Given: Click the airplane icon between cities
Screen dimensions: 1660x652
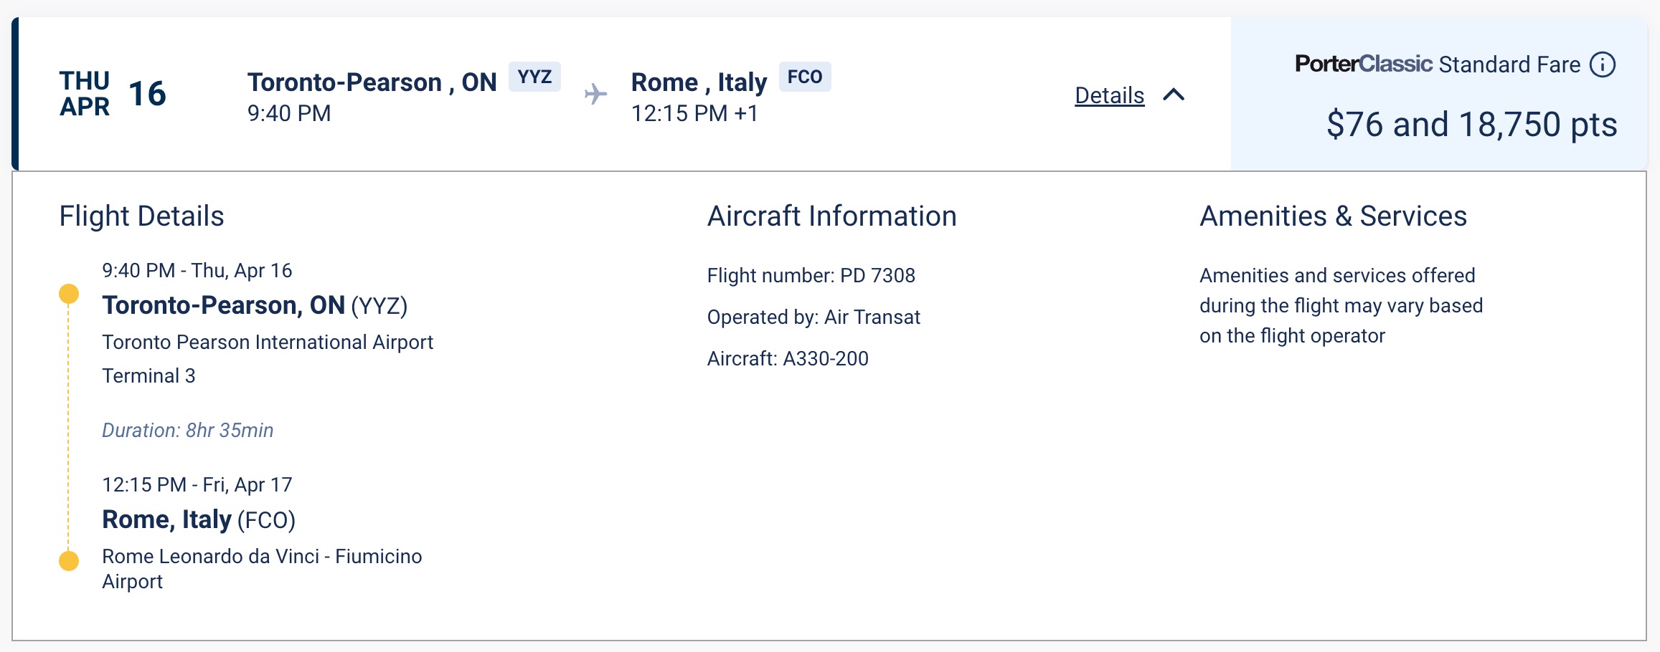Looking at the screenshot, I should click(595, 94).
